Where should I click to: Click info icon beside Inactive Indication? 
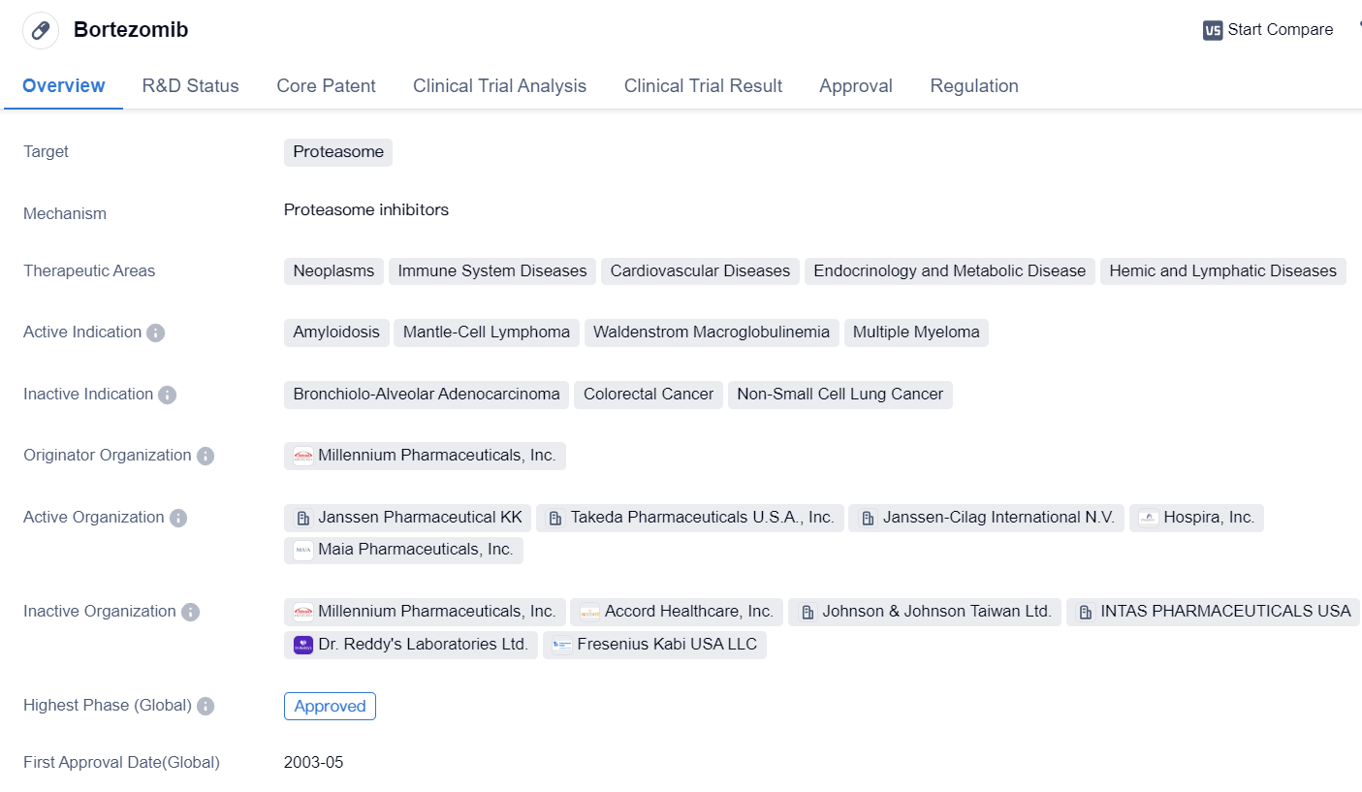(167, 395)
